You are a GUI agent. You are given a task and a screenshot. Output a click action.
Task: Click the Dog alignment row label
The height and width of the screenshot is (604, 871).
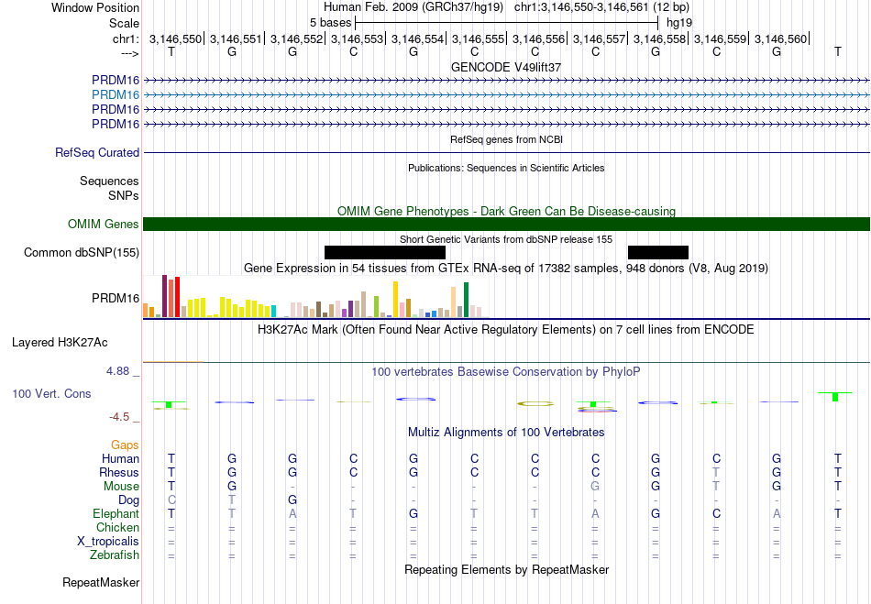[x=129, y=500]
